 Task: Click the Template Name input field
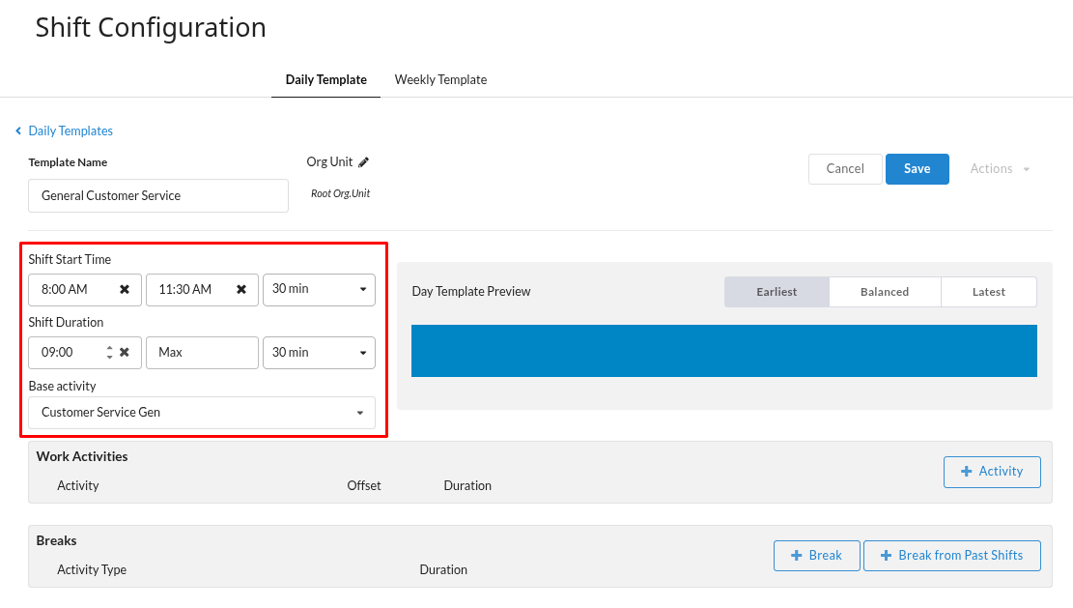[158, 196]
